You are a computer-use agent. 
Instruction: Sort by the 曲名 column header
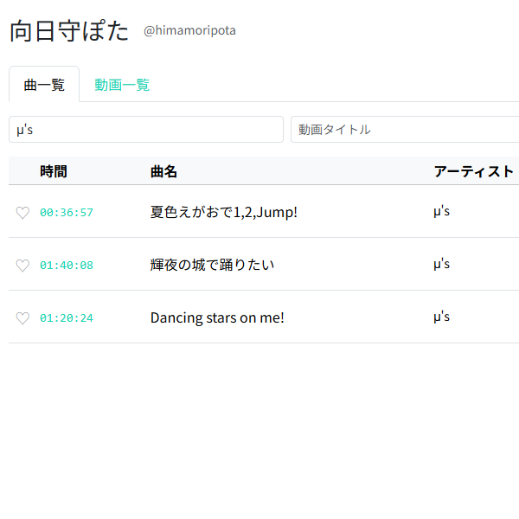coord(163,171)
